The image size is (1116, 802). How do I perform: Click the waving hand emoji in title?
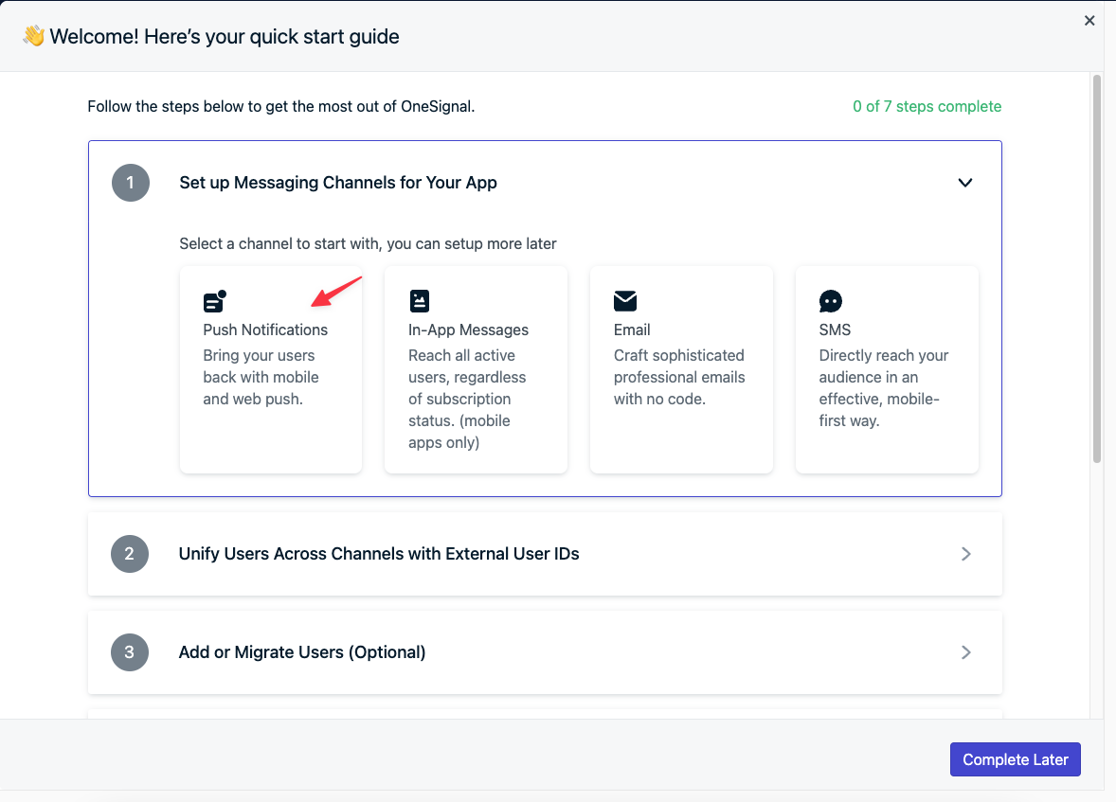point(33,36)
